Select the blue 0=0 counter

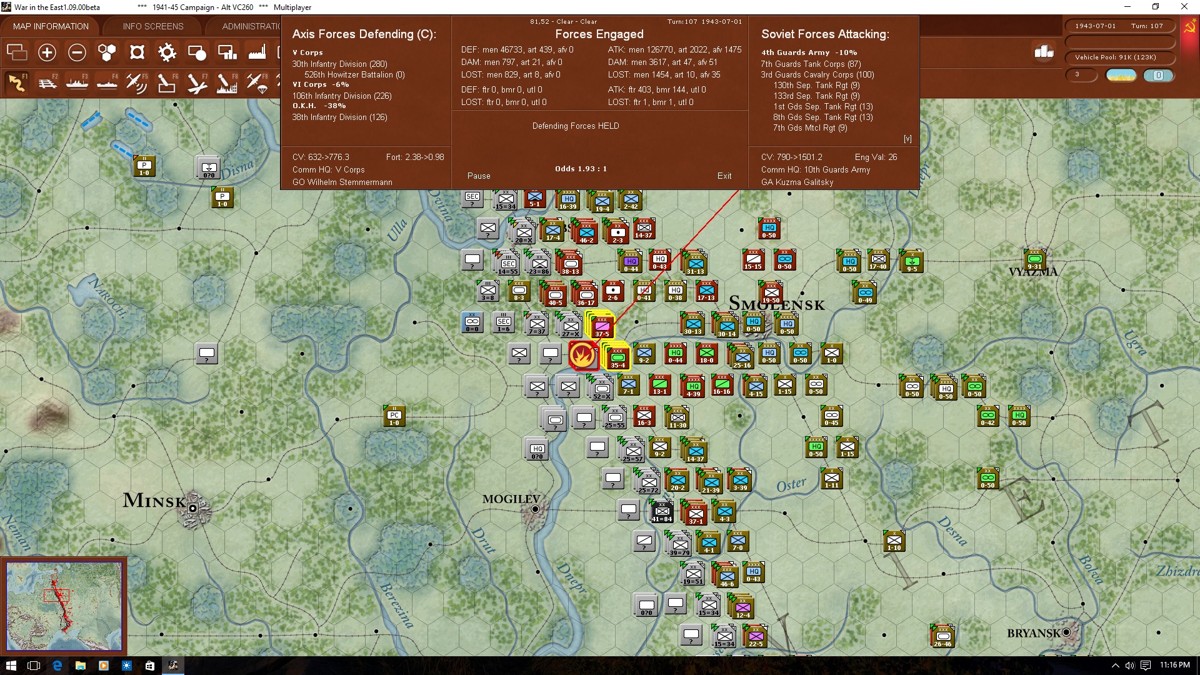472,322
